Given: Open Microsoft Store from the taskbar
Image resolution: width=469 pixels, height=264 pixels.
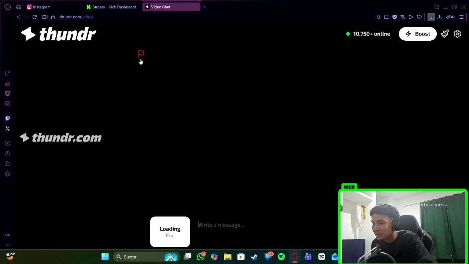Looking at the screenshot, I should click(x=241, y=257).
